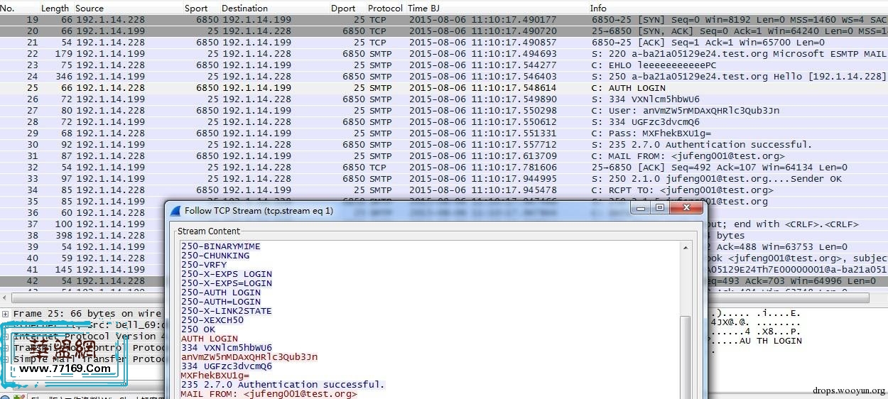888x399 pixels.
Task: Select packet 28 'S: 334 UGFzc3dvcmQ6' row
Action: tap(444, 122)
